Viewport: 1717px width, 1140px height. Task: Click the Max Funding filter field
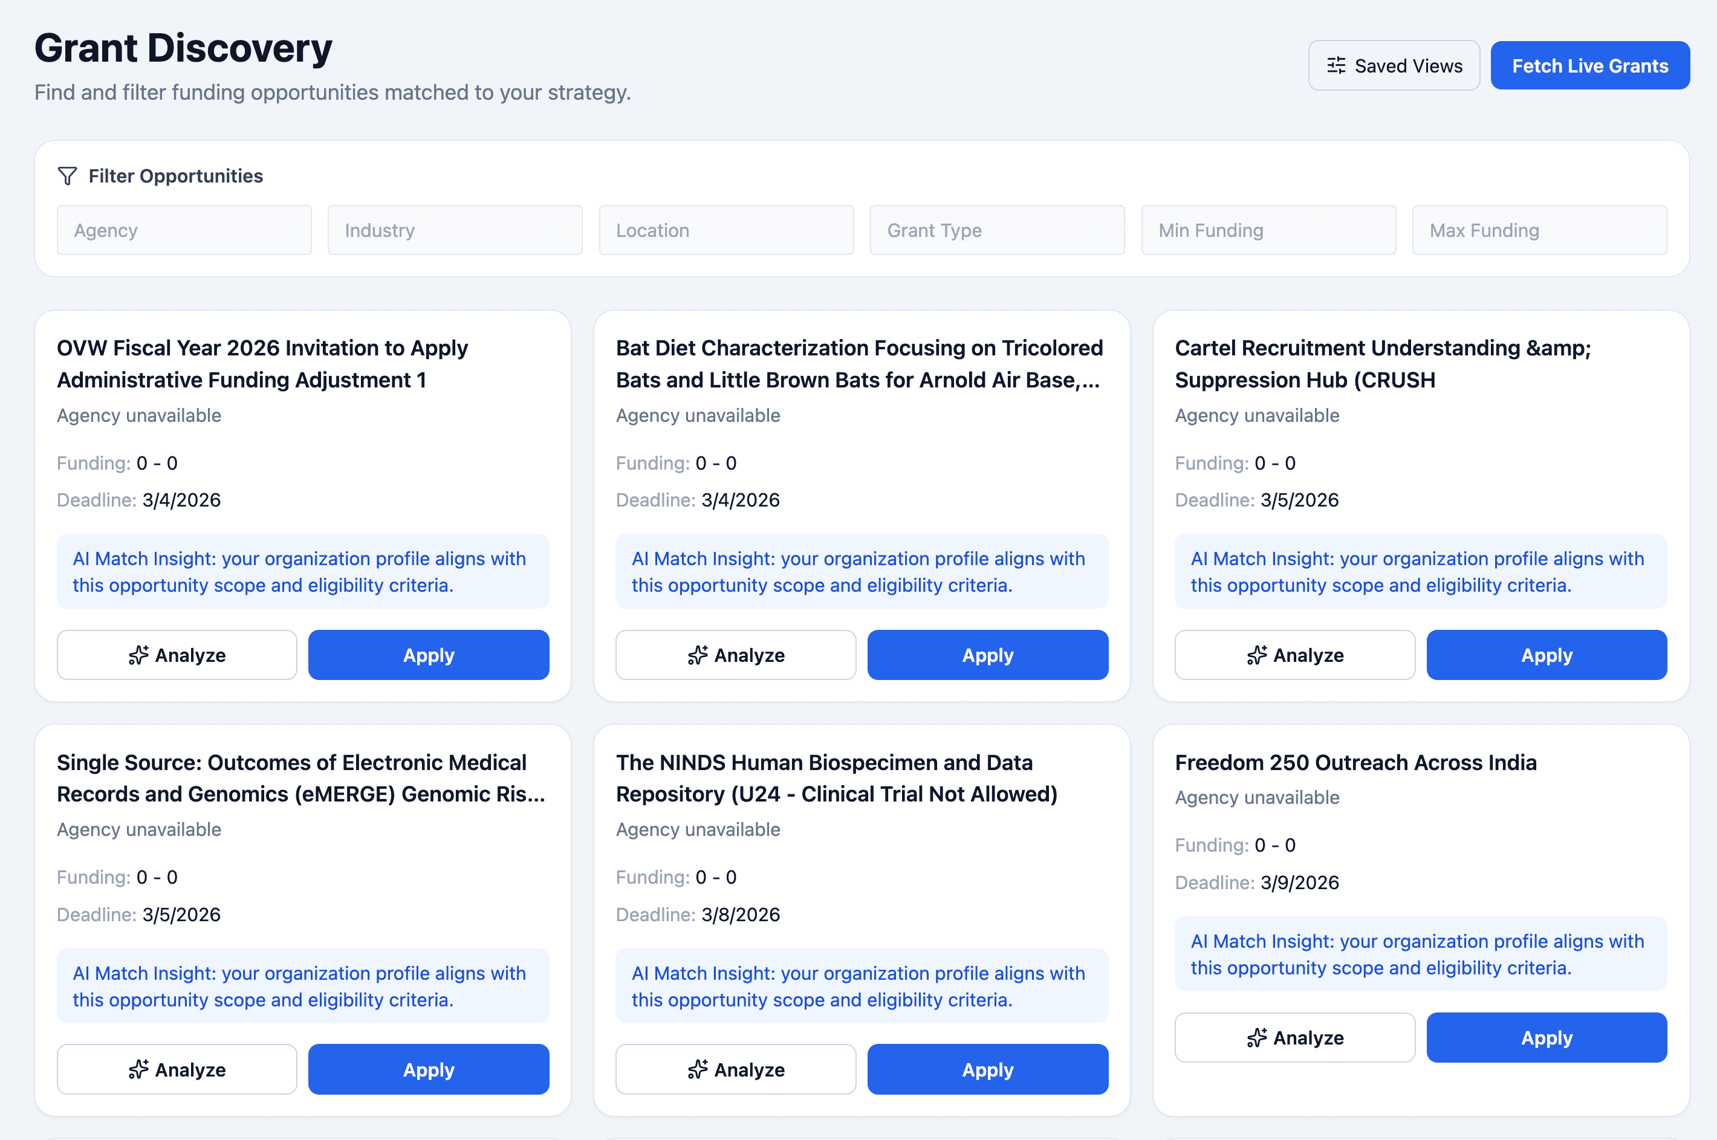point(1539,230)
